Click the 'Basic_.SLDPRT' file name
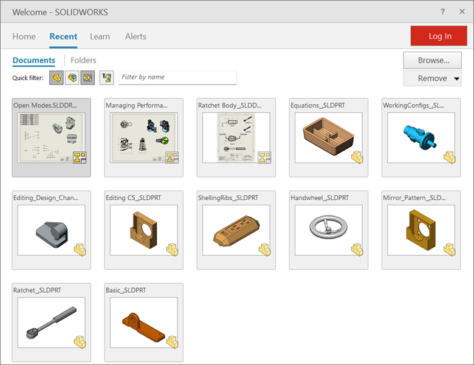The height and width of the screenshot is (365, 474). pos(126,290)
